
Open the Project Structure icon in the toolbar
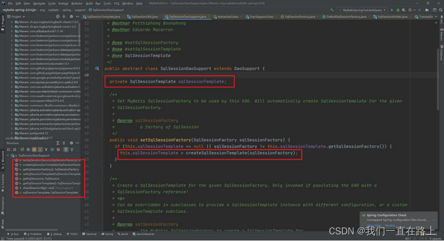coord(427,10)
